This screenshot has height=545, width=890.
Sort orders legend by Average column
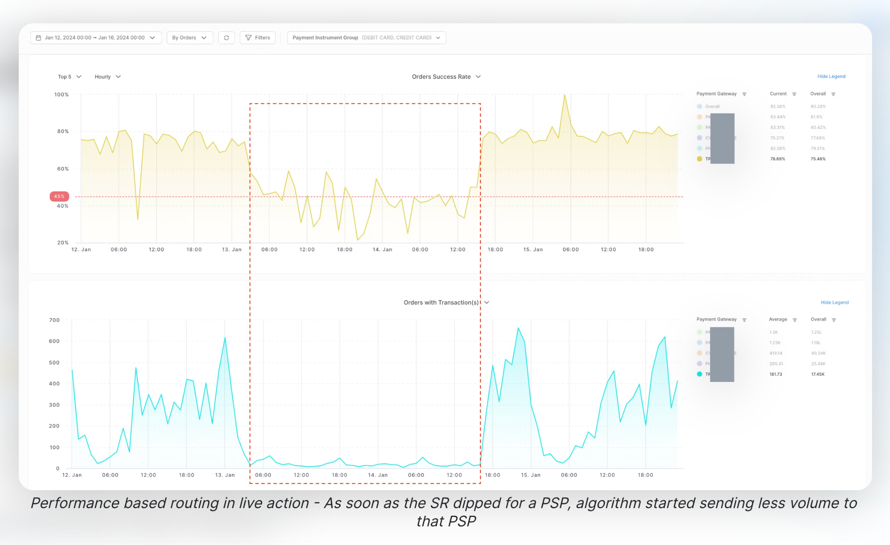(795, 320)
